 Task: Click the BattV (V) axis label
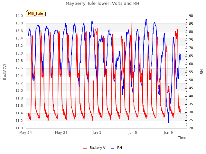pos(5,72)
